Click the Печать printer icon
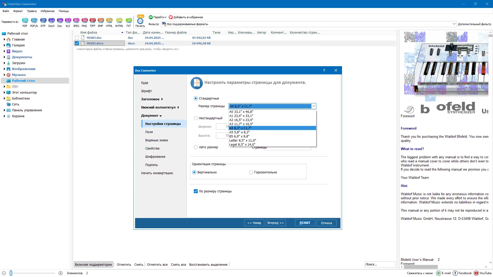 (x=140, y=21)
